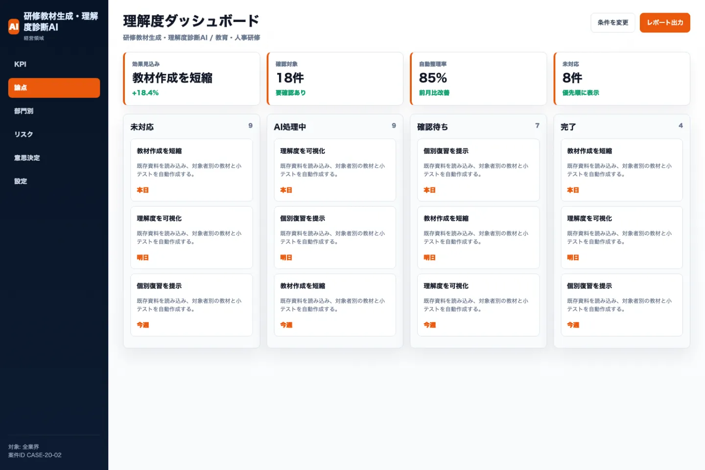
Task: Select 理解度を可視化 card in 完了 column
Action: click(x=622, y=237)
